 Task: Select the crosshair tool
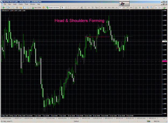(x=66, y=8)
